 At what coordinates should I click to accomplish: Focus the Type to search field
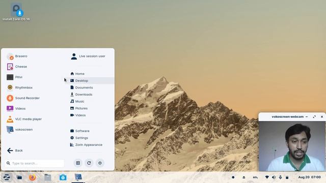click(35, 163)
